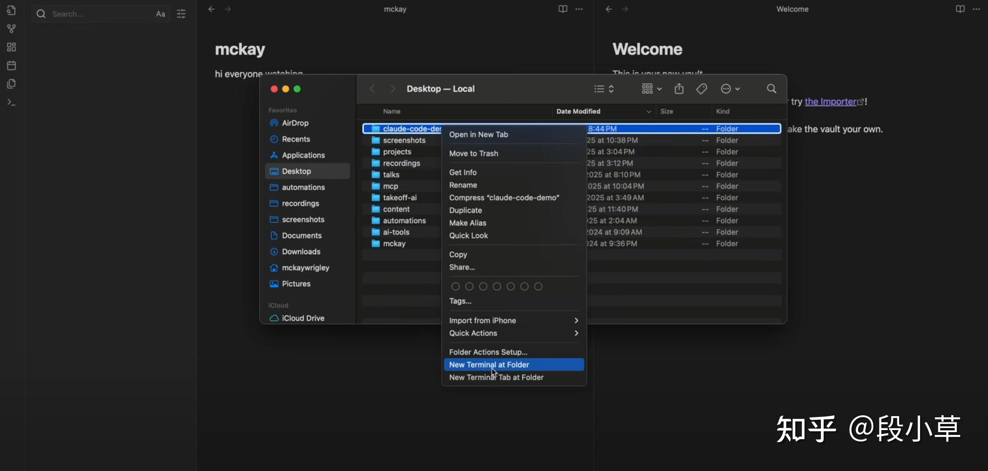Select the last tag color circle

coord(538,287)
